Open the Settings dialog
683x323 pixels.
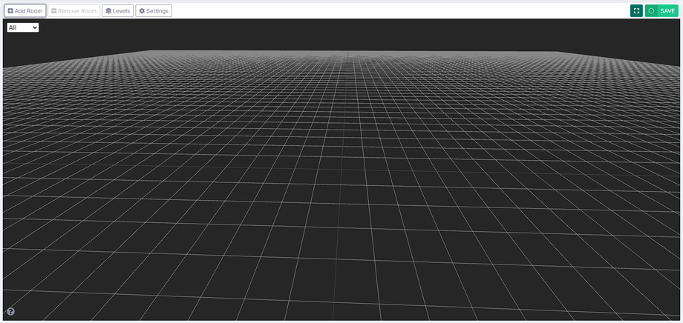pos(154,11)
